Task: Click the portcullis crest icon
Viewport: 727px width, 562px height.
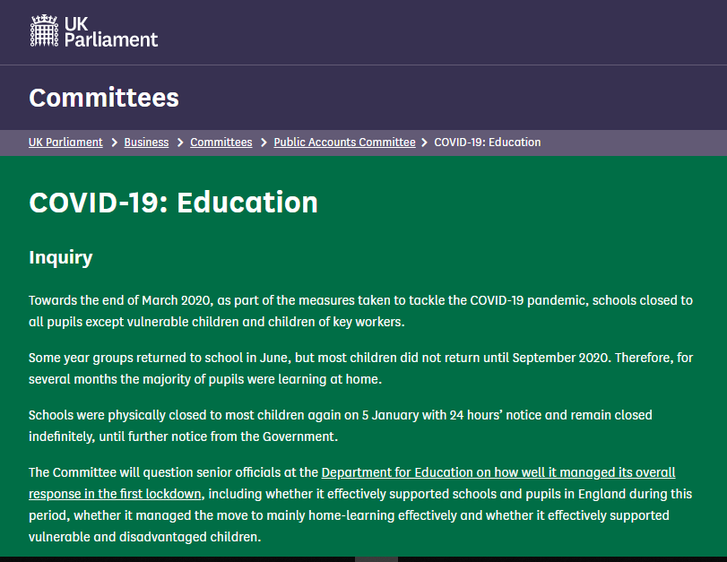Action: pyautogui.click(x=44, y=30)
